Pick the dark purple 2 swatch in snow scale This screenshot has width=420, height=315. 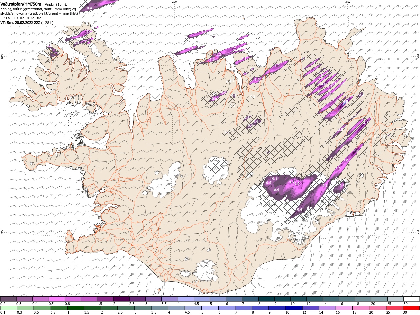point(121,299)
